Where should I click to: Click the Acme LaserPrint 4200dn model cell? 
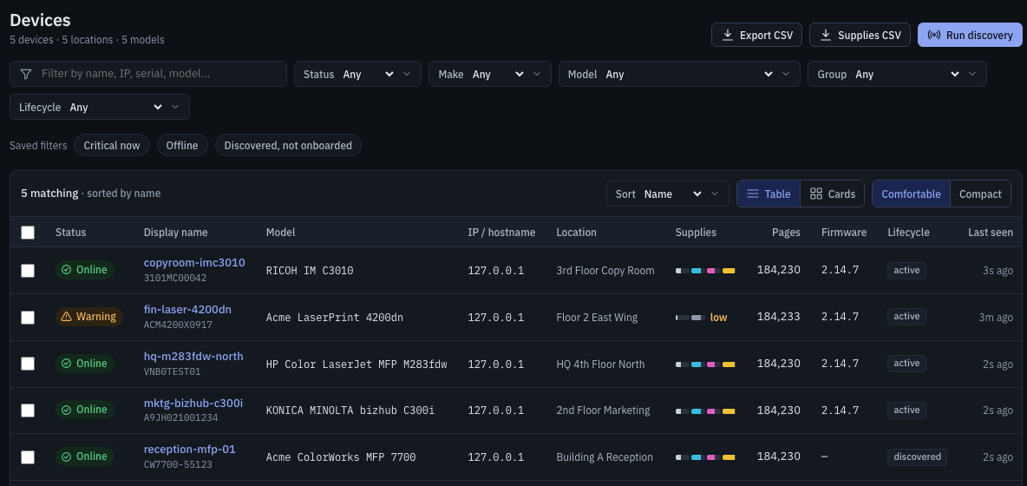click(x=335, y=318)
